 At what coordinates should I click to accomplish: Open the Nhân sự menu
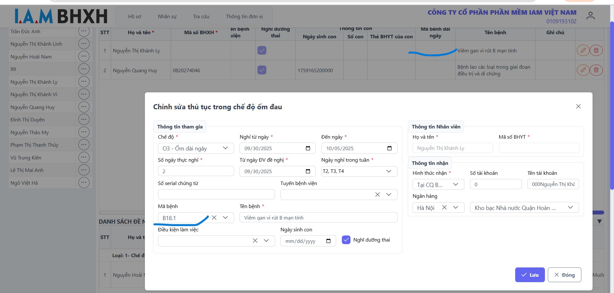pos(167,17)
